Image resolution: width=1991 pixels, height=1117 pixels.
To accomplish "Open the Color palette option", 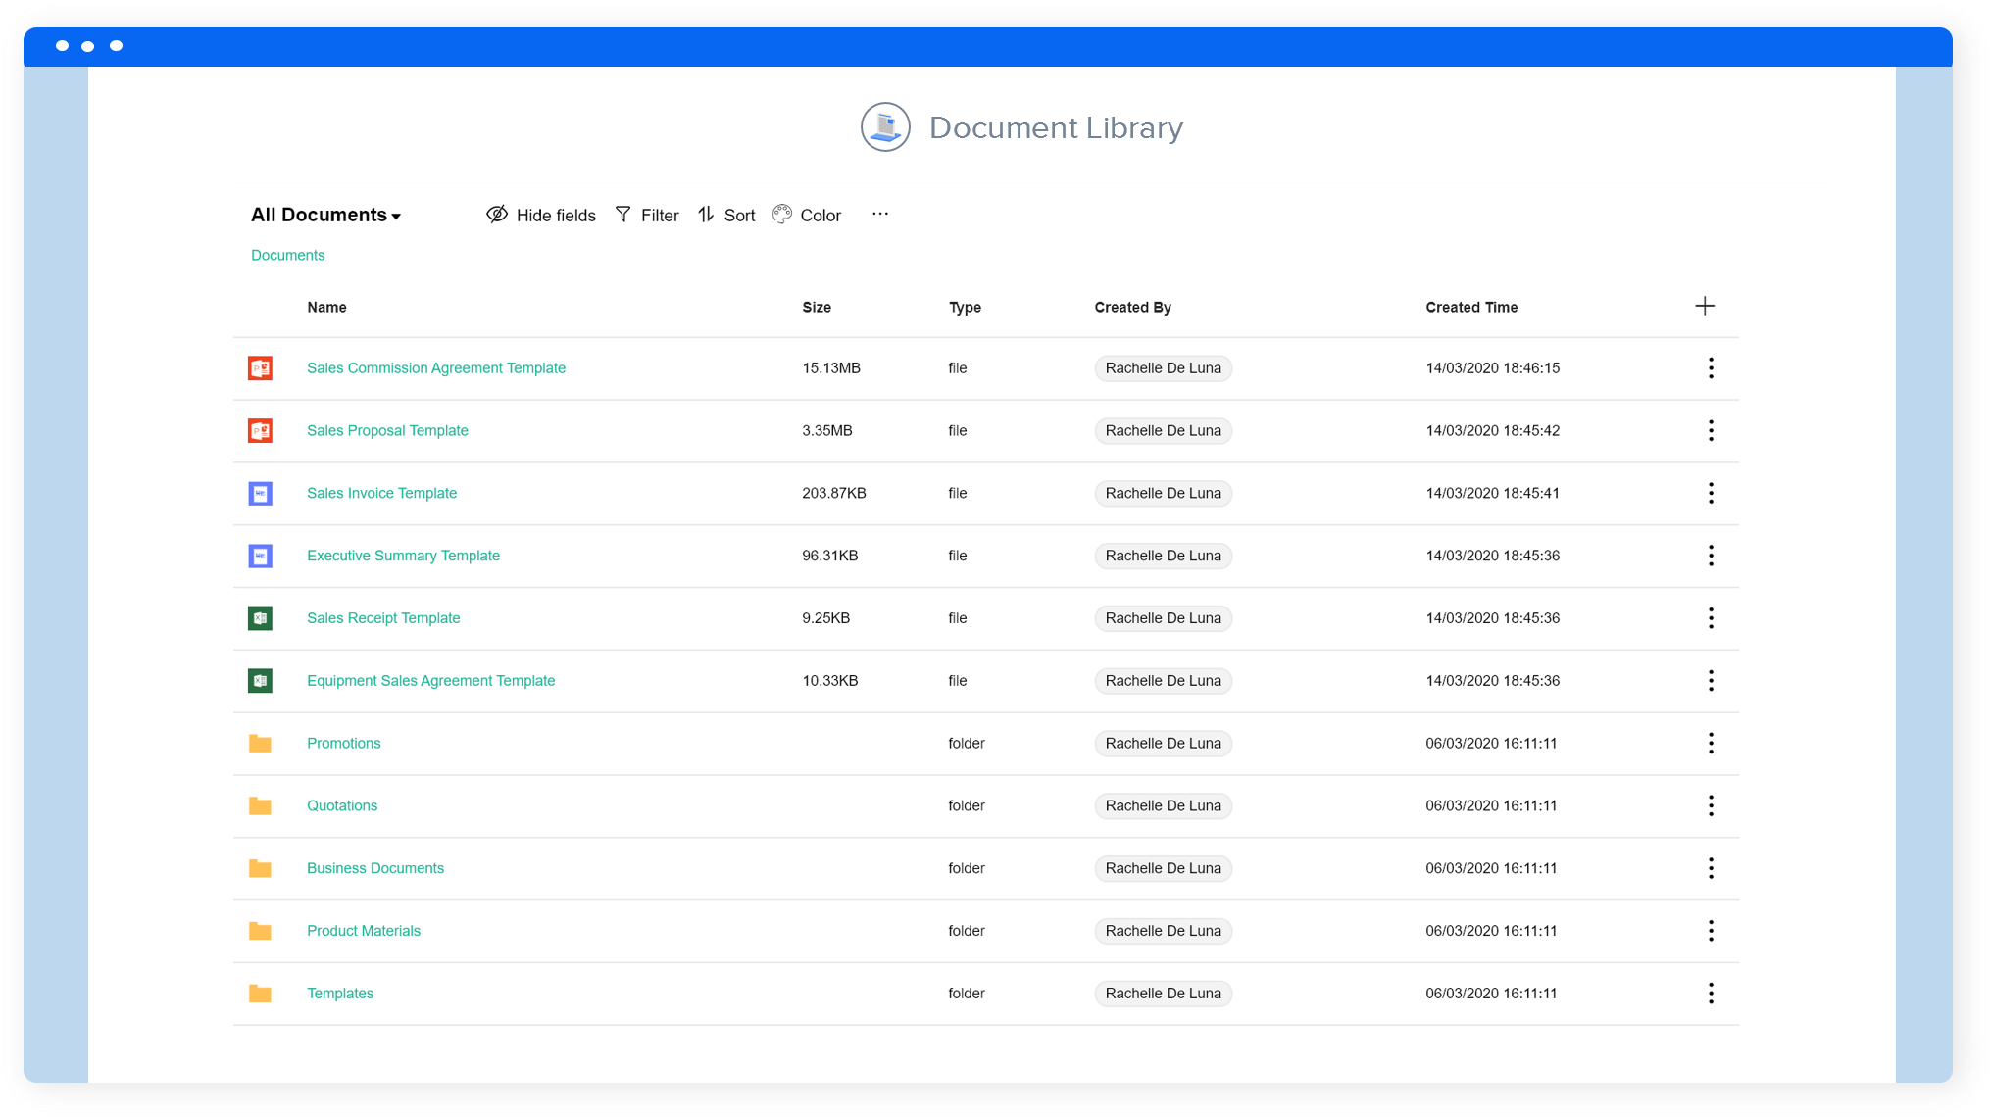I will 807,215.
